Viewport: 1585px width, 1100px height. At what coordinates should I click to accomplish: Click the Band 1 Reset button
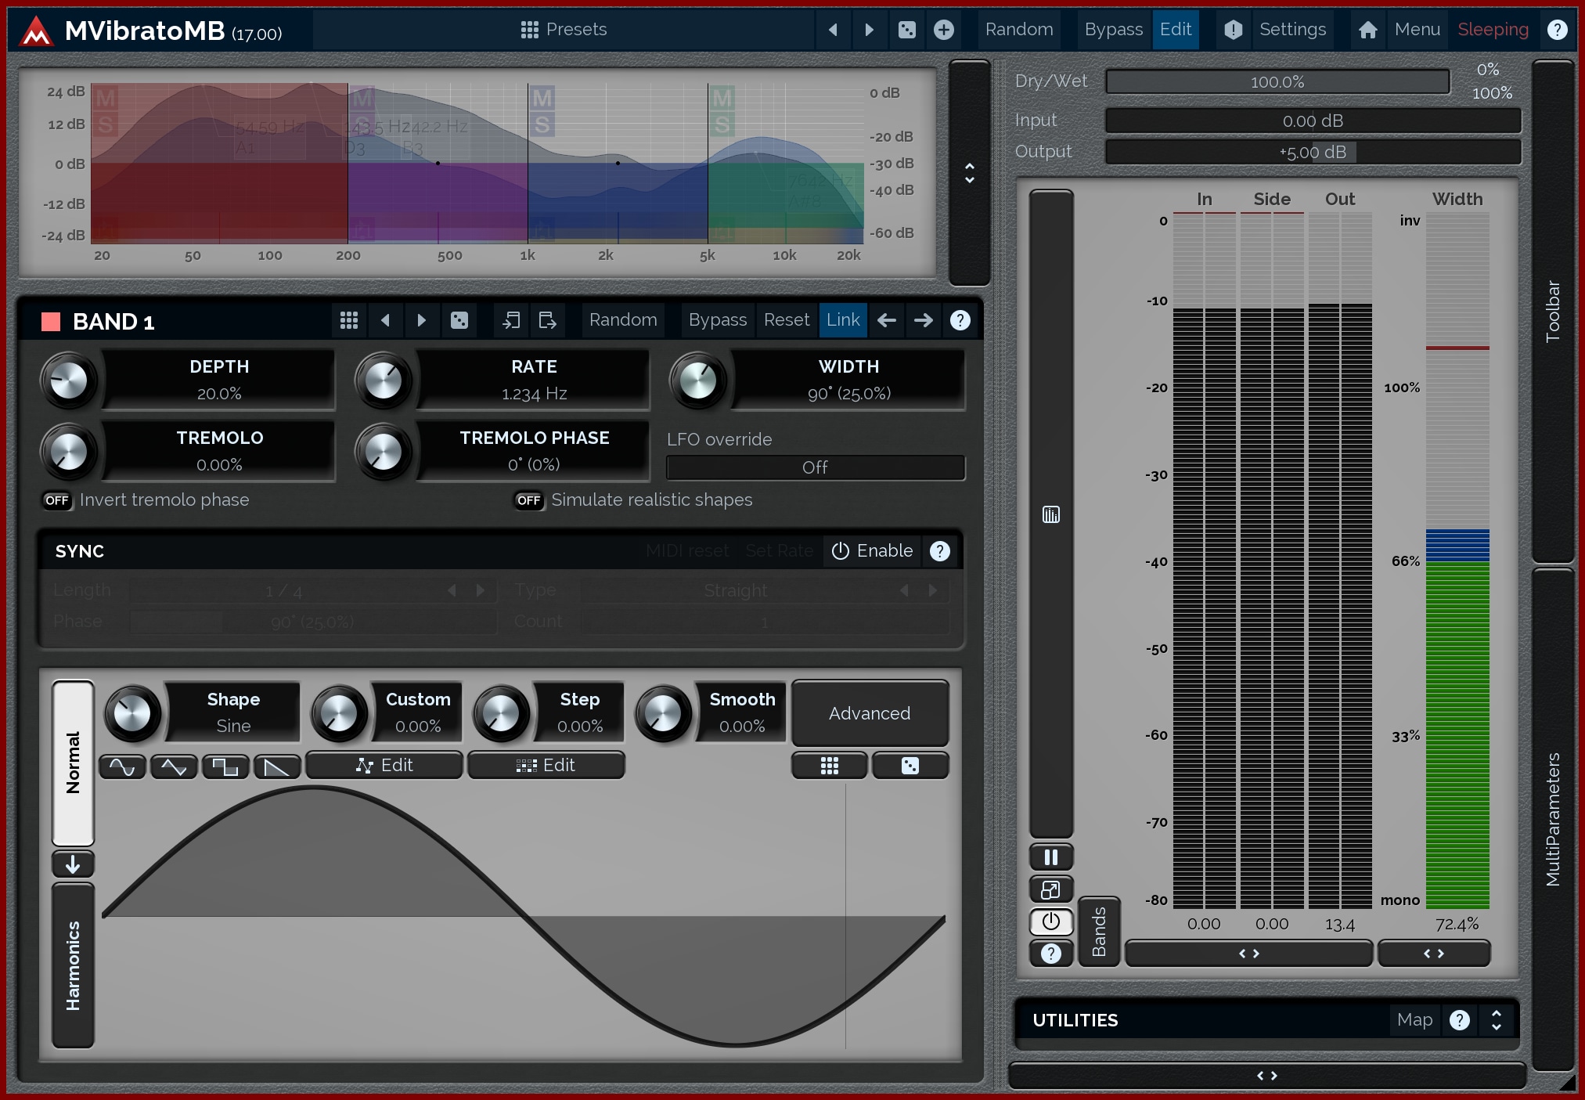point(786,320)
